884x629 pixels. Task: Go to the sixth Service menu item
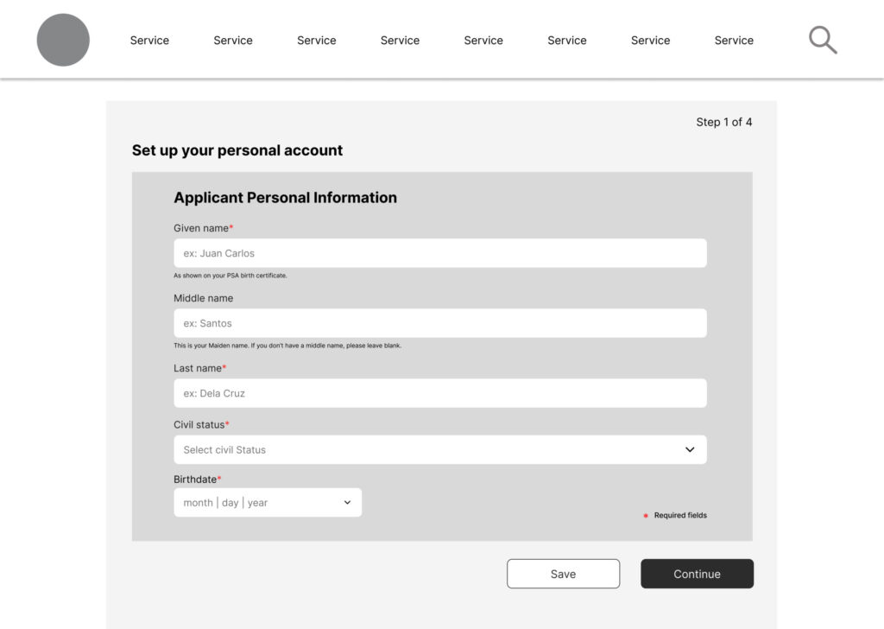[567, 41]
